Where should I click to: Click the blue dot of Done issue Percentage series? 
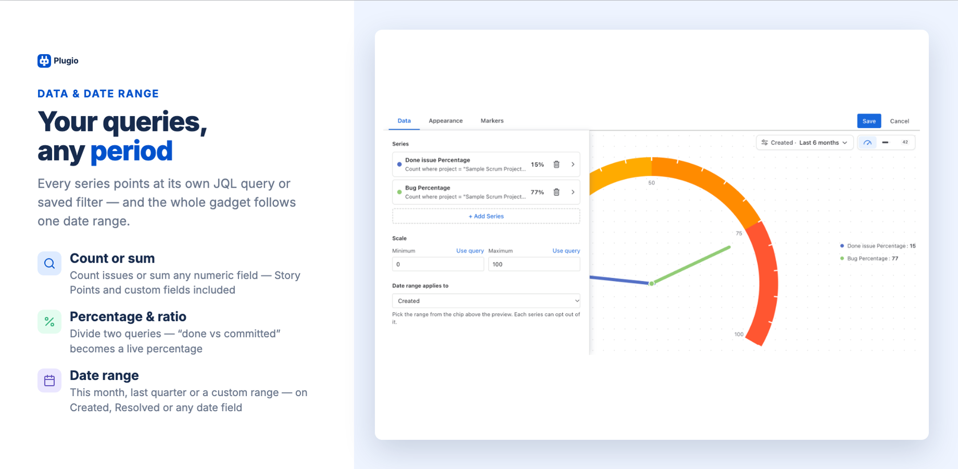(x=399, y=165)
